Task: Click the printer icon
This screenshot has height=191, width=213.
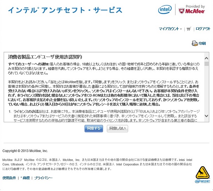Action: click(x=195, y=43)
